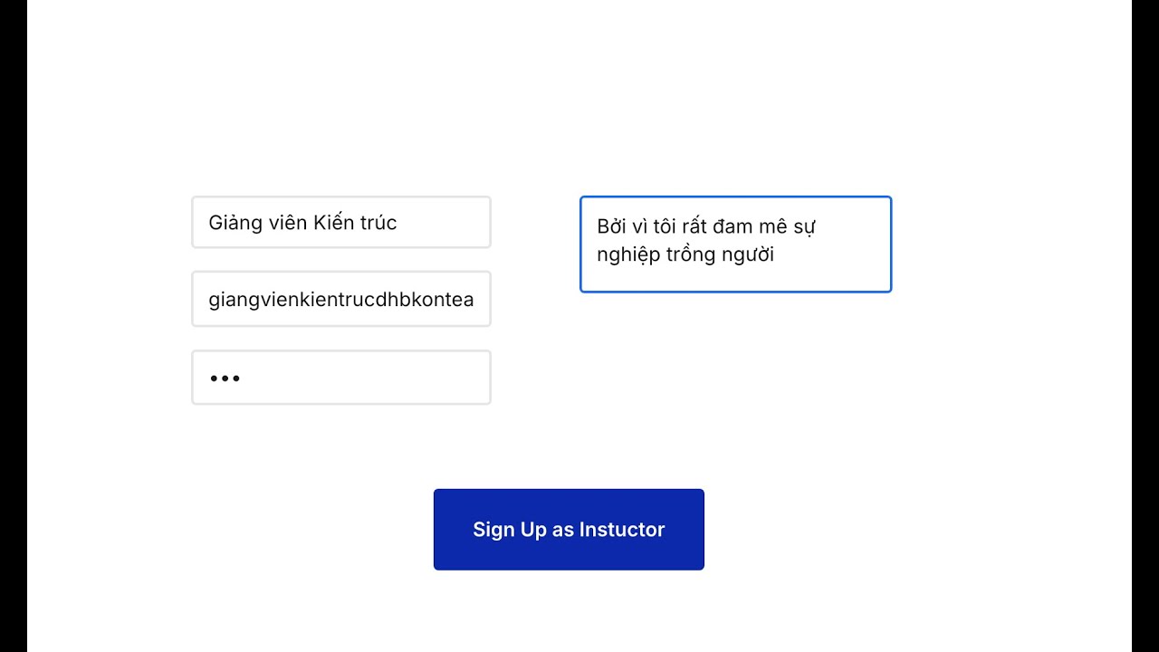Click the three masked password dots

225,379
